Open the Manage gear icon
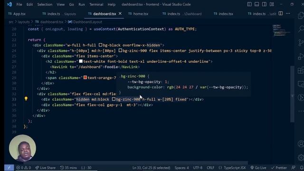The height and width of the screenshot is (171, 304). (301, 158)
